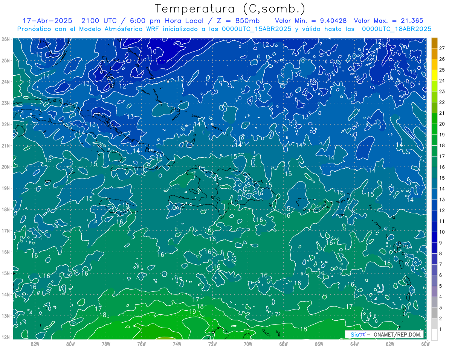Click the '24N' latitude axis label
The width and height of the screenshot is (452, 349).
click(x=5, y=82)
